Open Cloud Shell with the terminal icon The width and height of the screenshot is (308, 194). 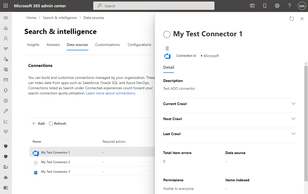point(252,5)
